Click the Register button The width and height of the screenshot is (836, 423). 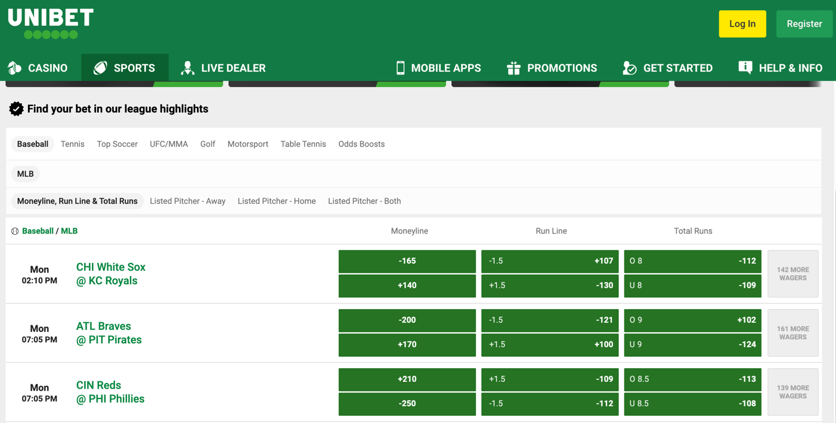804,24
